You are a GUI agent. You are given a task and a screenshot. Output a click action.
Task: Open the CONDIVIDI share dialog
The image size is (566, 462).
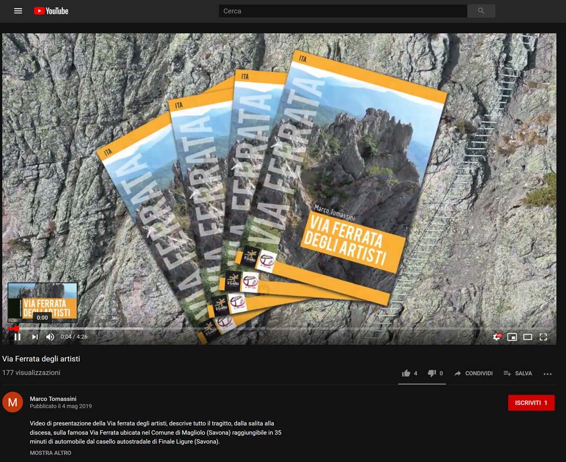coord(473,373)
